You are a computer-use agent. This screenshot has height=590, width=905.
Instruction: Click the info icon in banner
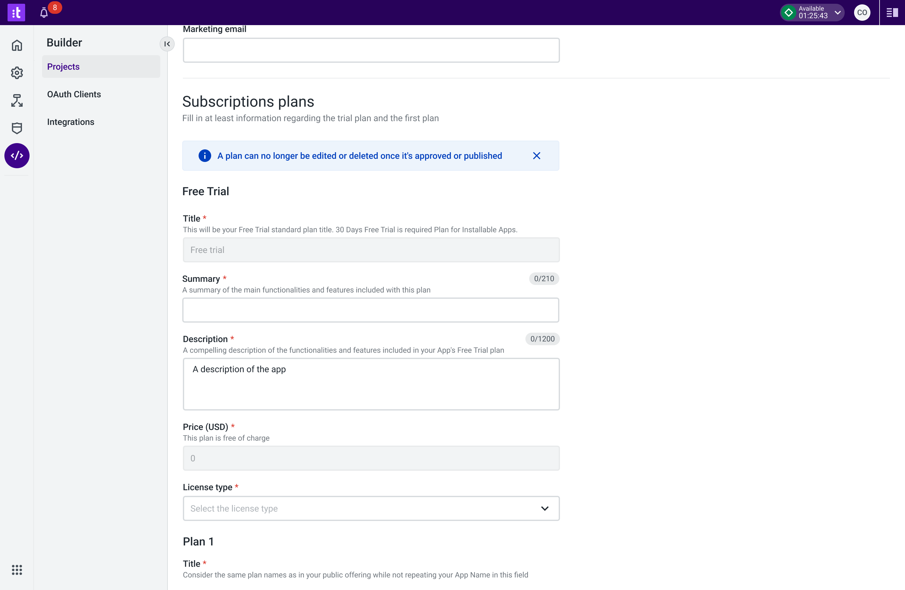205,156
